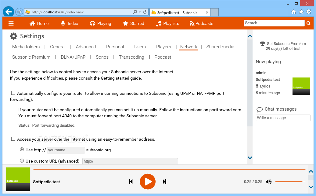
Task: Select the Use custom URL (advanced) radio
Action: point(22,161)
